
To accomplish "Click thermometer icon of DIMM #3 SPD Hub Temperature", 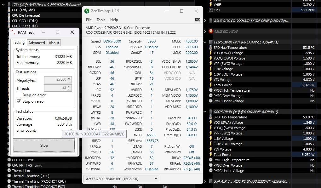I will (211, 117).
